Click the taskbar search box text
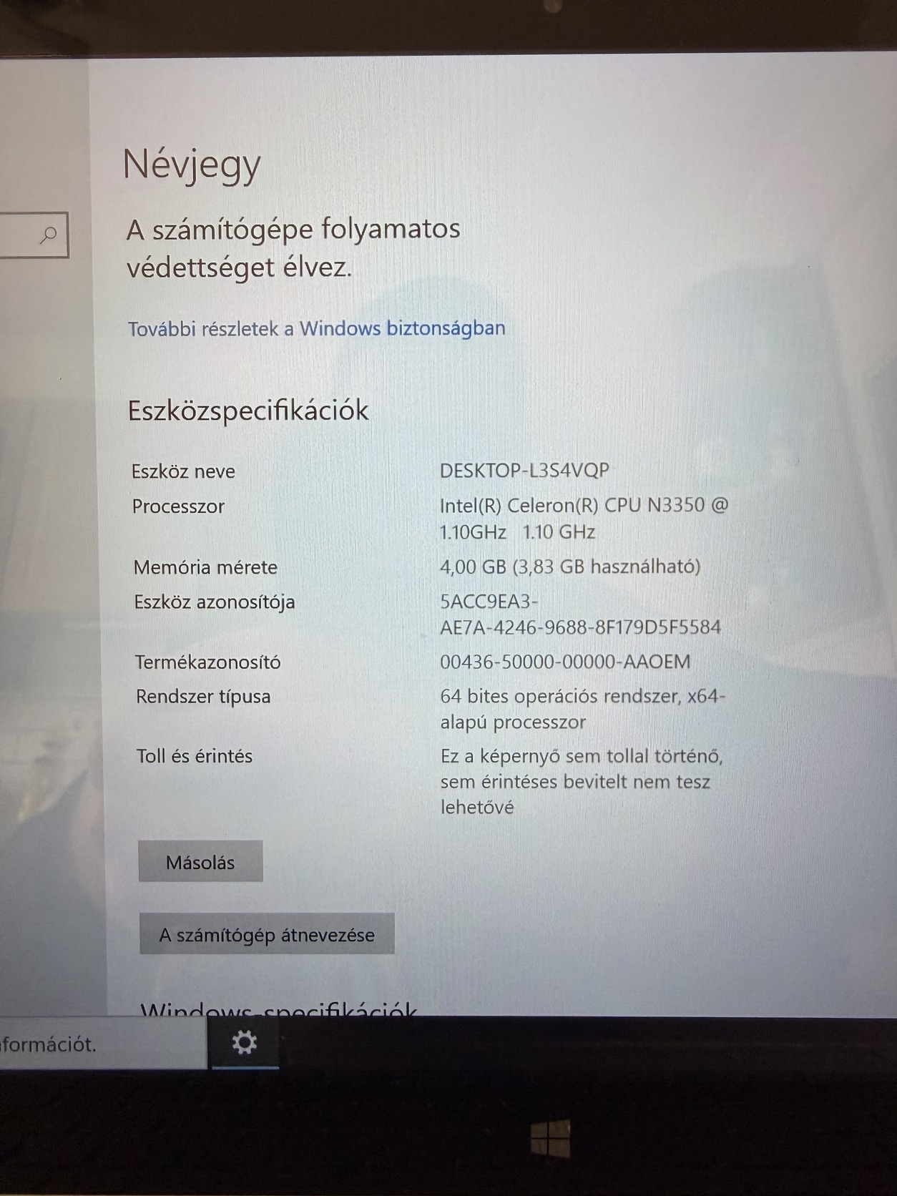The image size is (897, 1196). [x=49, y=1044]
